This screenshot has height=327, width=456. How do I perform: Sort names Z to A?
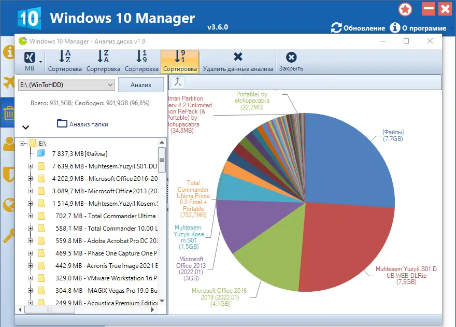tap(103, 61)
